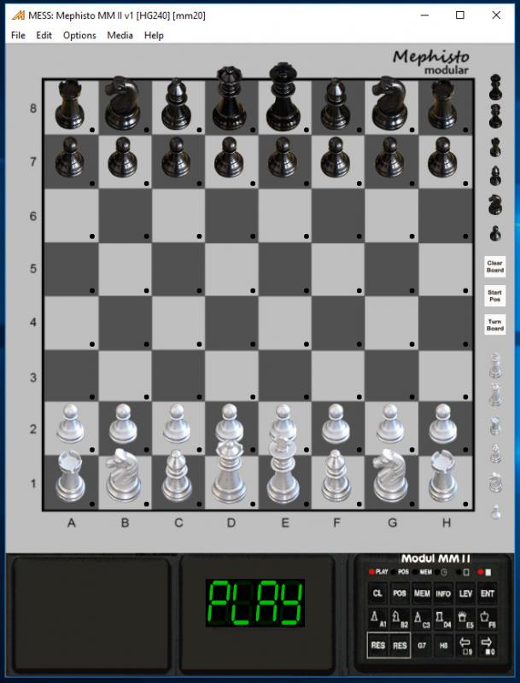Viewport: 520px width, 683px height.
Task: Open the Options menu
Action: [79, 35]
